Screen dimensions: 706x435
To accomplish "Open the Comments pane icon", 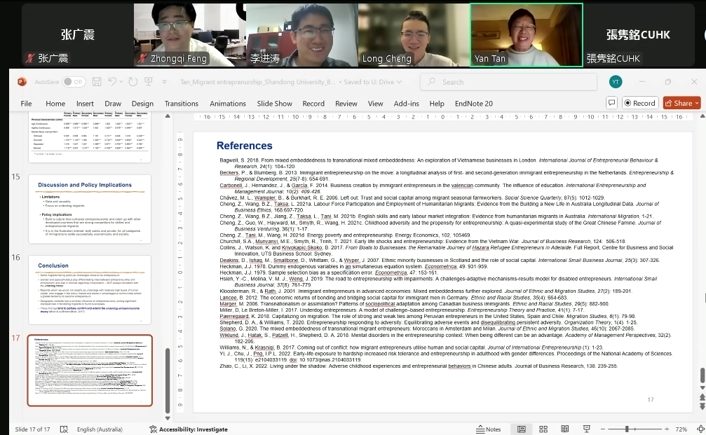I will pyautogui.click(x=610, y=103).
